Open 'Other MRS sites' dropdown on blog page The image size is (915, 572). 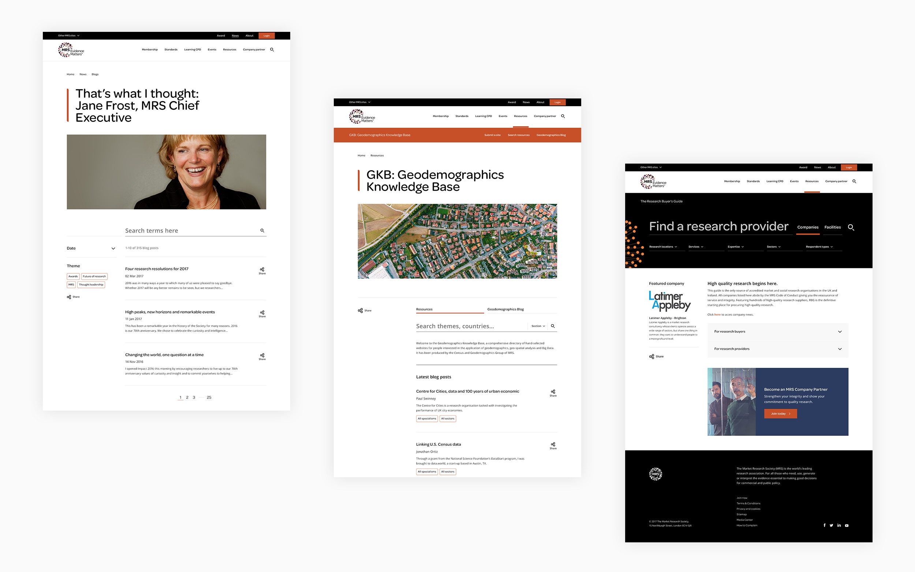click(x=68, y=35)
